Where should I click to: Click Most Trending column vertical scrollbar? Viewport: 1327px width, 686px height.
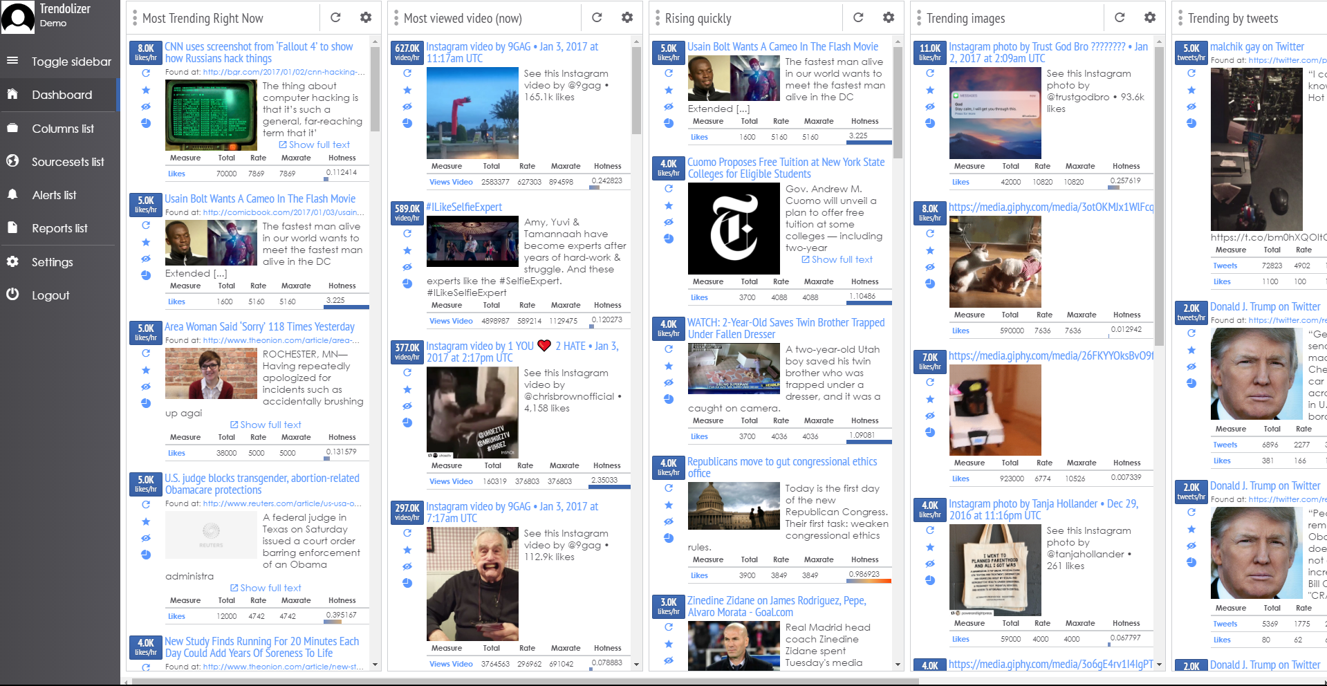[375, 90]
